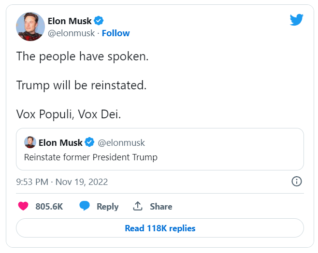Click the blue reply bubble icon
The width and height of the screenshot is (318, 253).
point(85,206)
